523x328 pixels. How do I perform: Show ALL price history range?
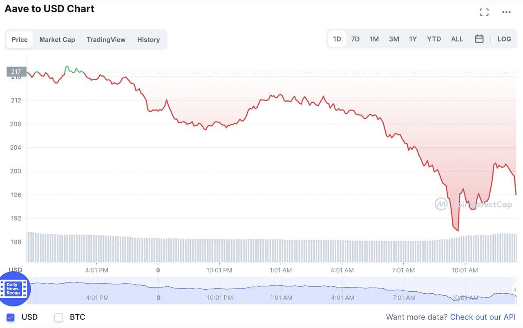457,39
